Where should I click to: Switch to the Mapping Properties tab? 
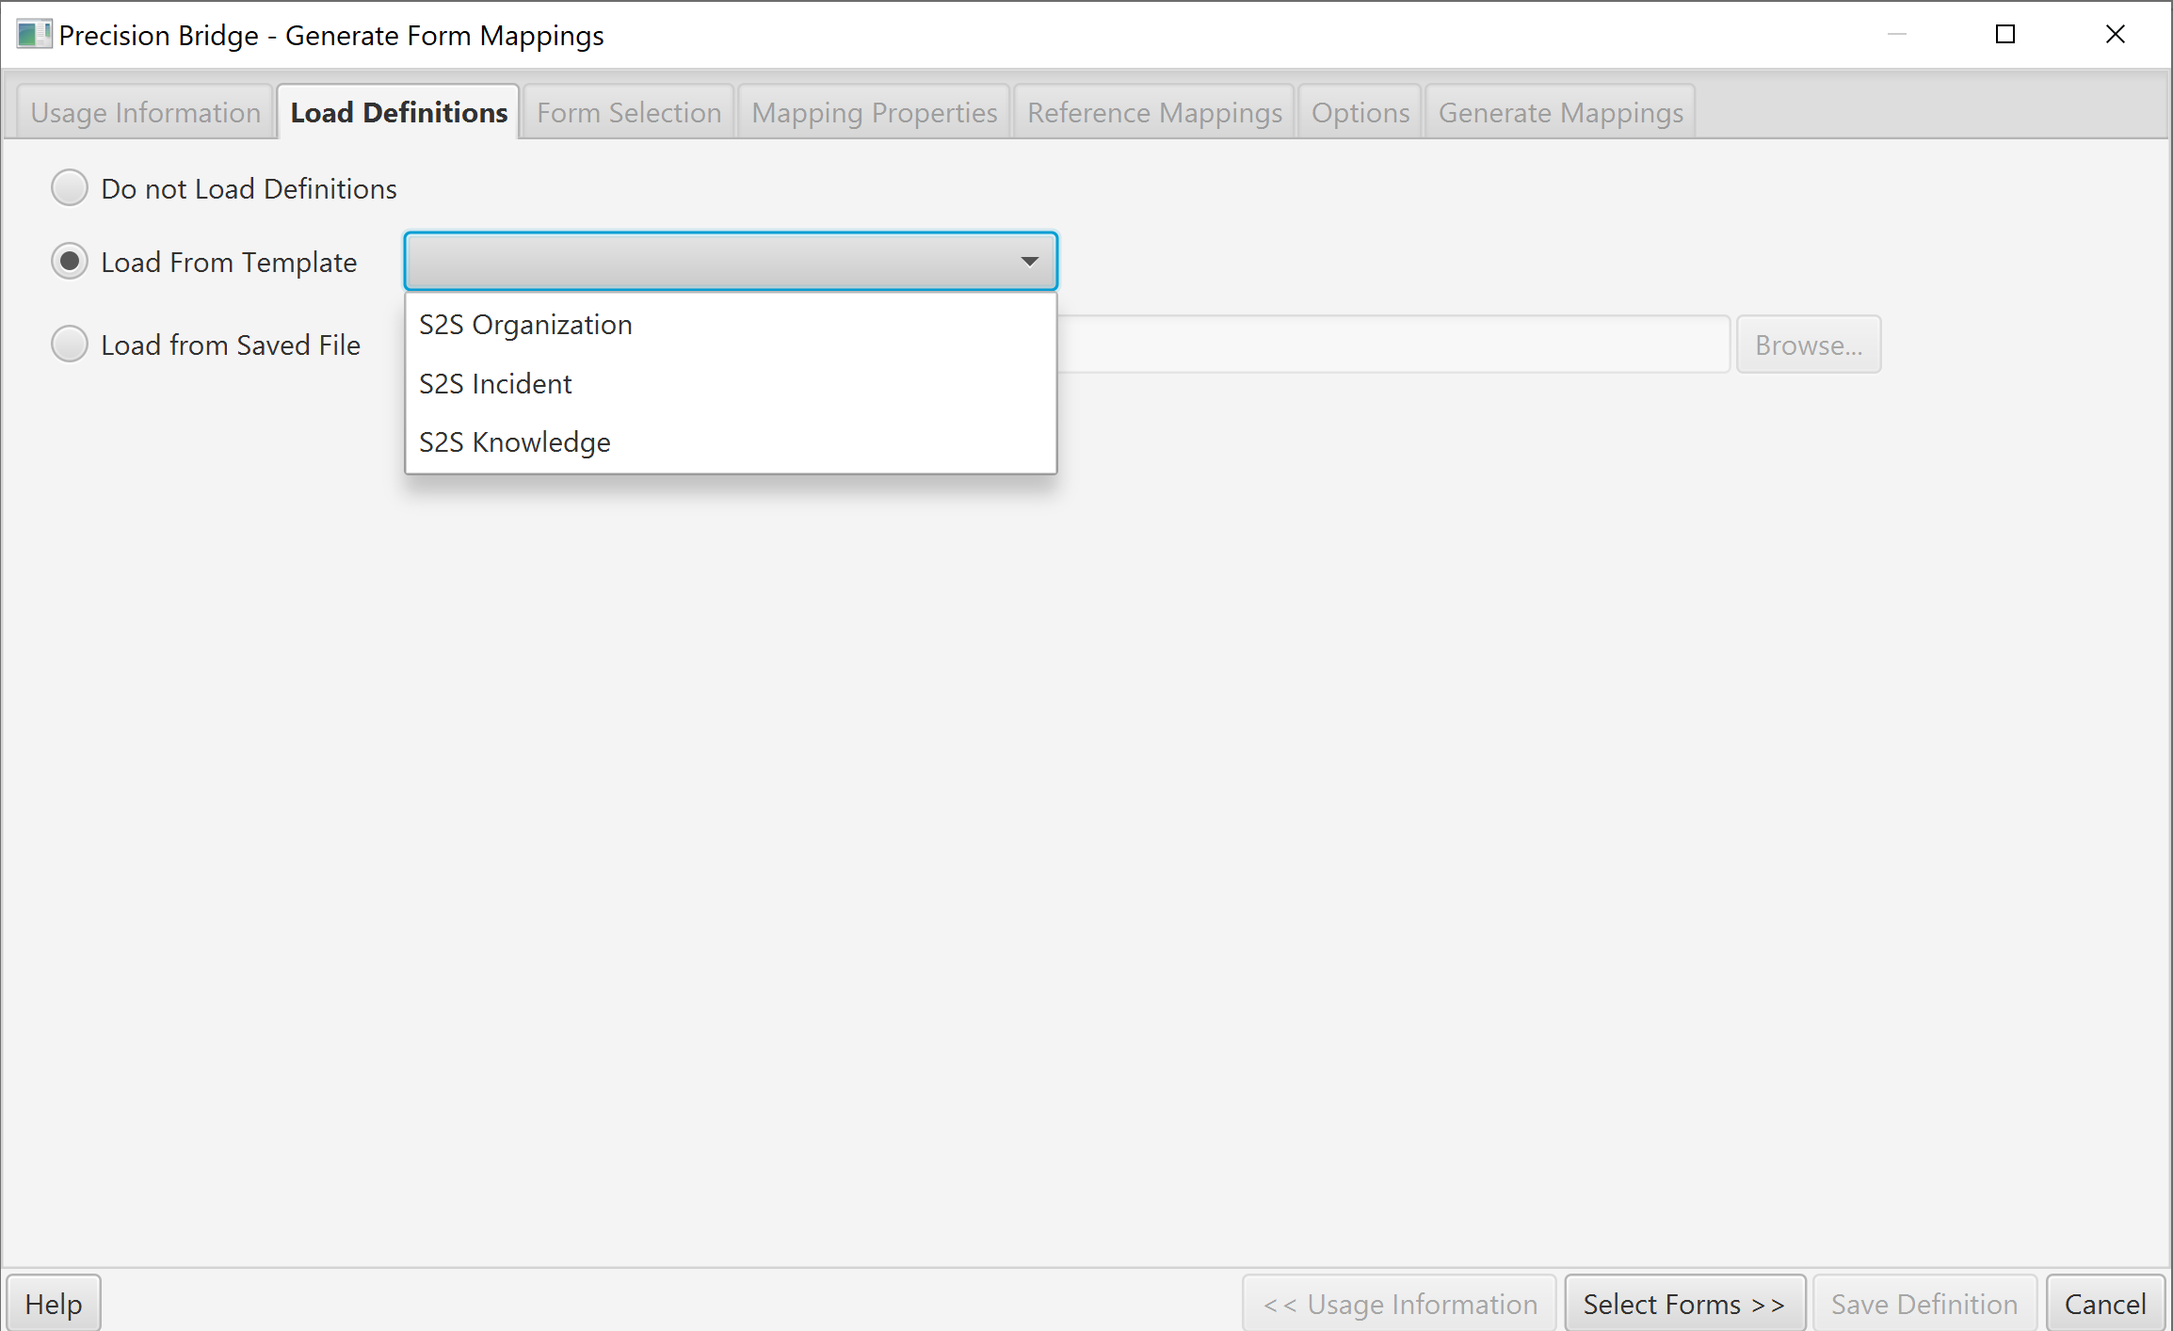tap(874, 111)
